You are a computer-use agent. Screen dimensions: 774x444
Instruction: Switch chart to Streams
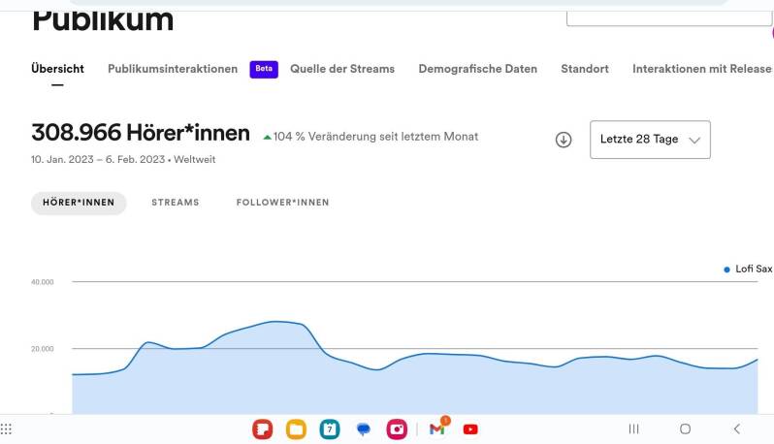(x=176, y=203)
